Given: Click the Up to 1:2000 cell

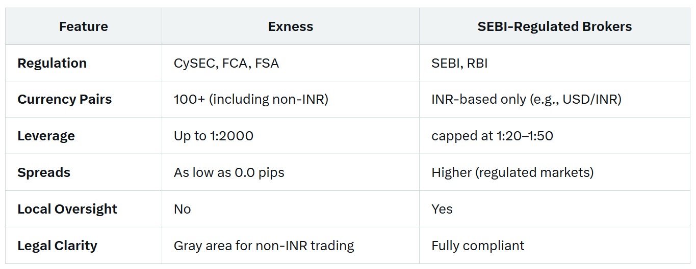Looking at the screenshot, I should [214, 136].
